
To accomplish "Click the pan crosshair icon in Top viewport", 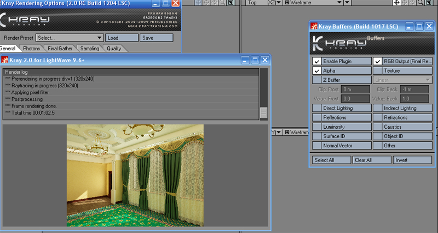I will [x=396, y=3].
